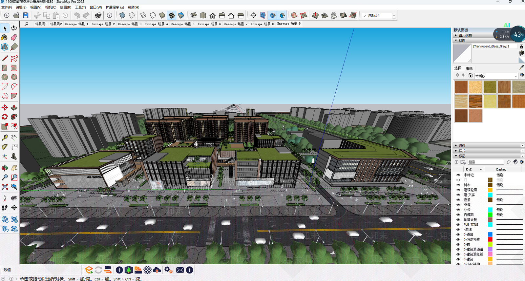Select the Pan hand tool
The width and height of the screenshot is (525, 281).
point(14,168)
